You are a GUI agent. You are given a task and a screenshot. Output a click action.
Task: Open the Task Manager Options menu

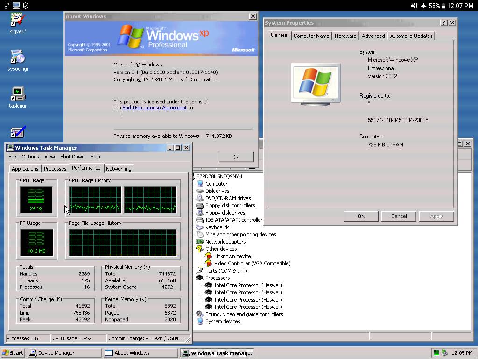30,157
